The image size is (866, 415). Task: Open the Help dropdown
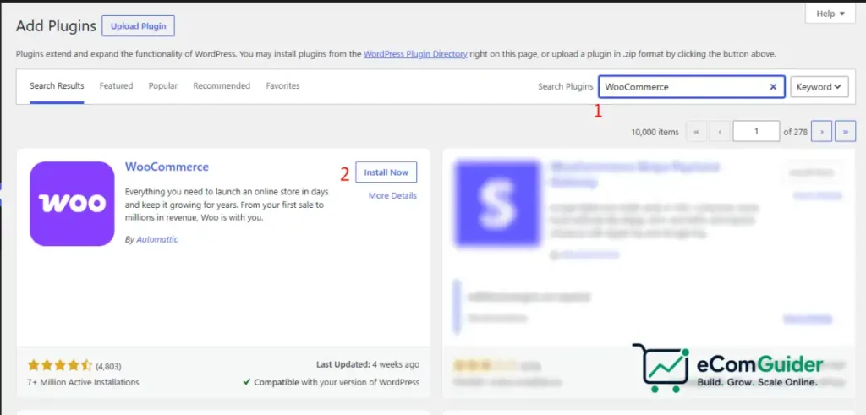point(830,14)
